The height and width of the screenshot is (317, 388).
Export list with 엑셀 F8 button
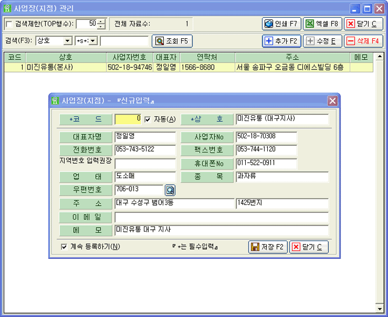(322, 24)
